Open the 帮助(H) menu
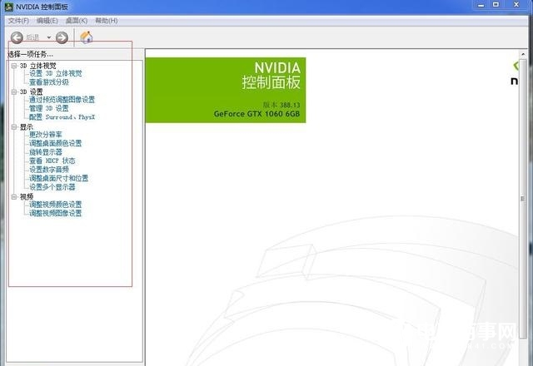This screenshot has width=533, height=366. (106, 20)
